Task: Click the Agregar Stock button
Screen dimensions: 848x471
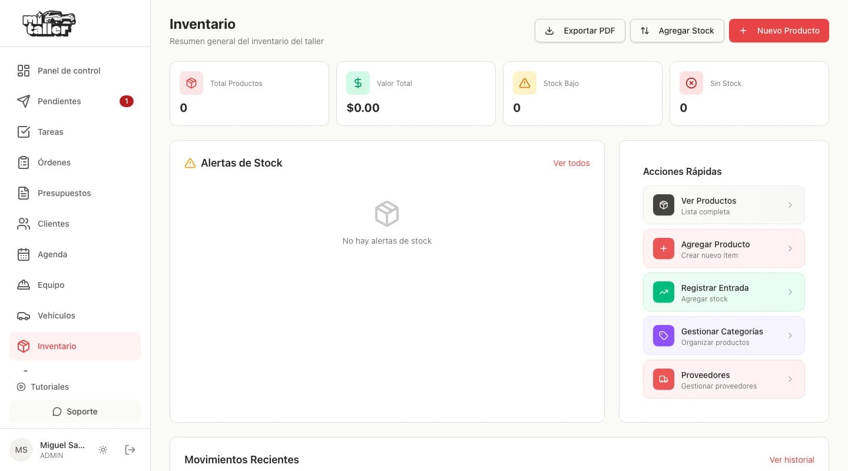Action: (x=677, y=31)
